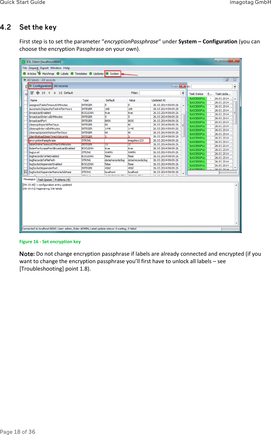This screenshot has width=271, height=435.
Task: Click the Configuration table vertical scrollbar
Action: pyautogui.click(x=183, y=139)
